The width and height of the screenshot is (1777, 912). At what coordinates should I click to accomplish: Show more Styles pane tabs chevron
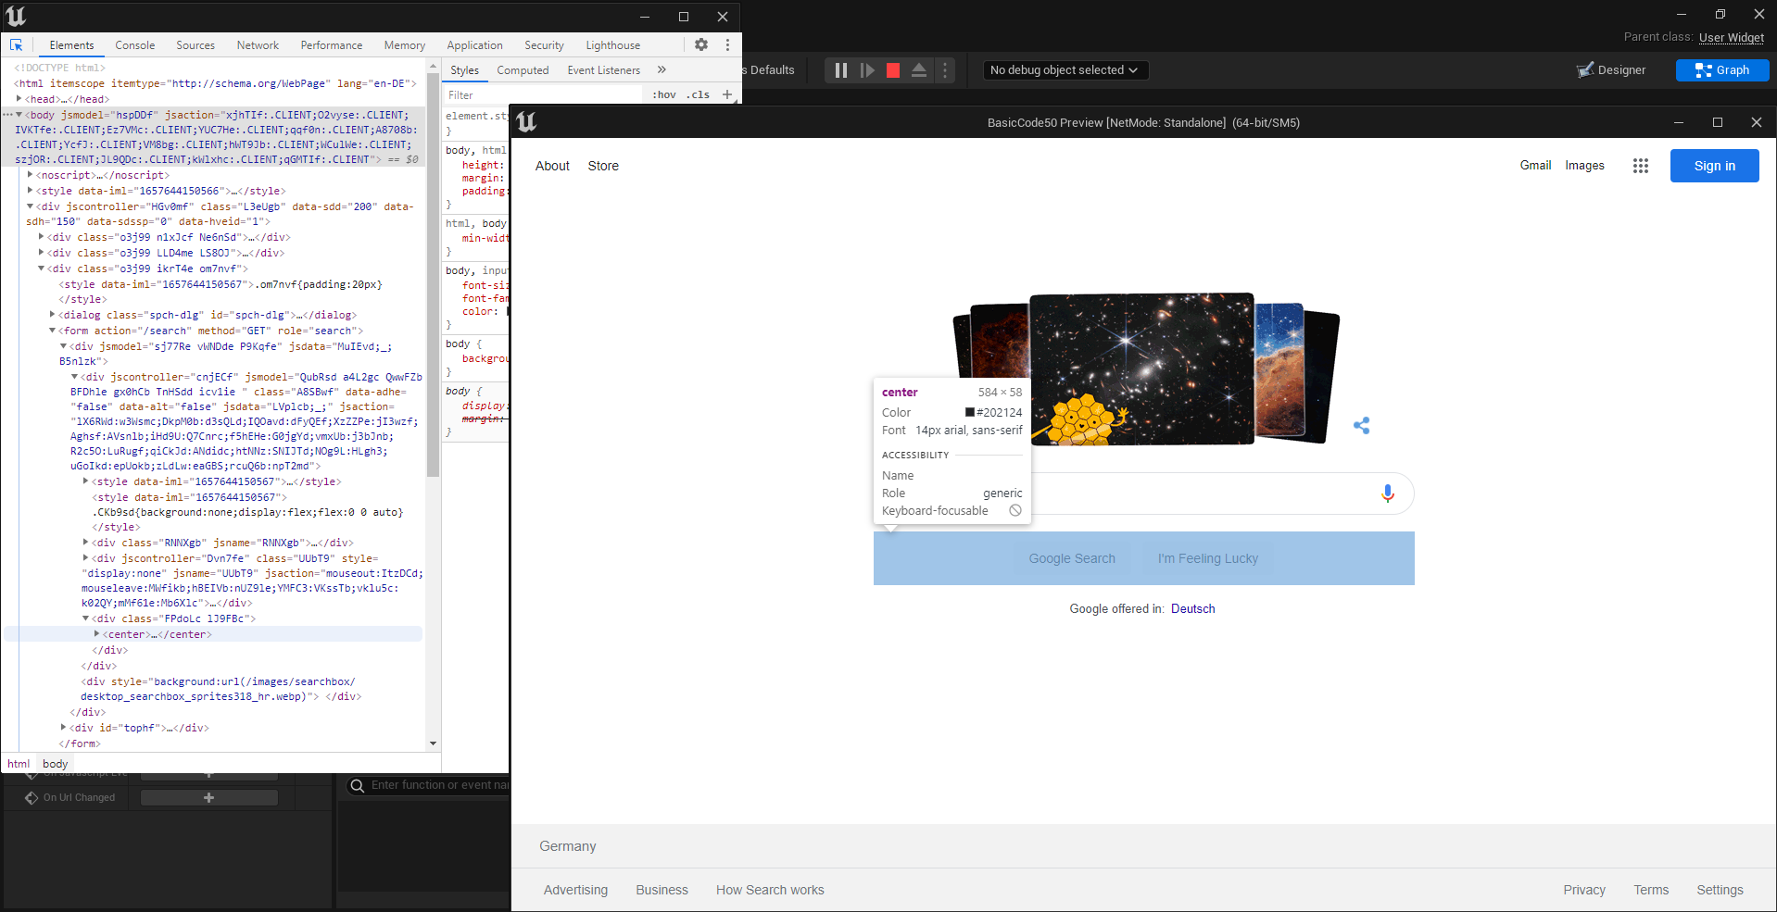(662, 69)
